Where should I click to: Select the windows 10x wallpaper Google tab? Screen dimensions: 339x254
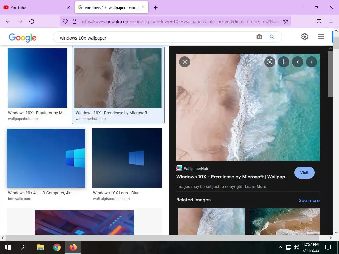(x=112, y=7)
